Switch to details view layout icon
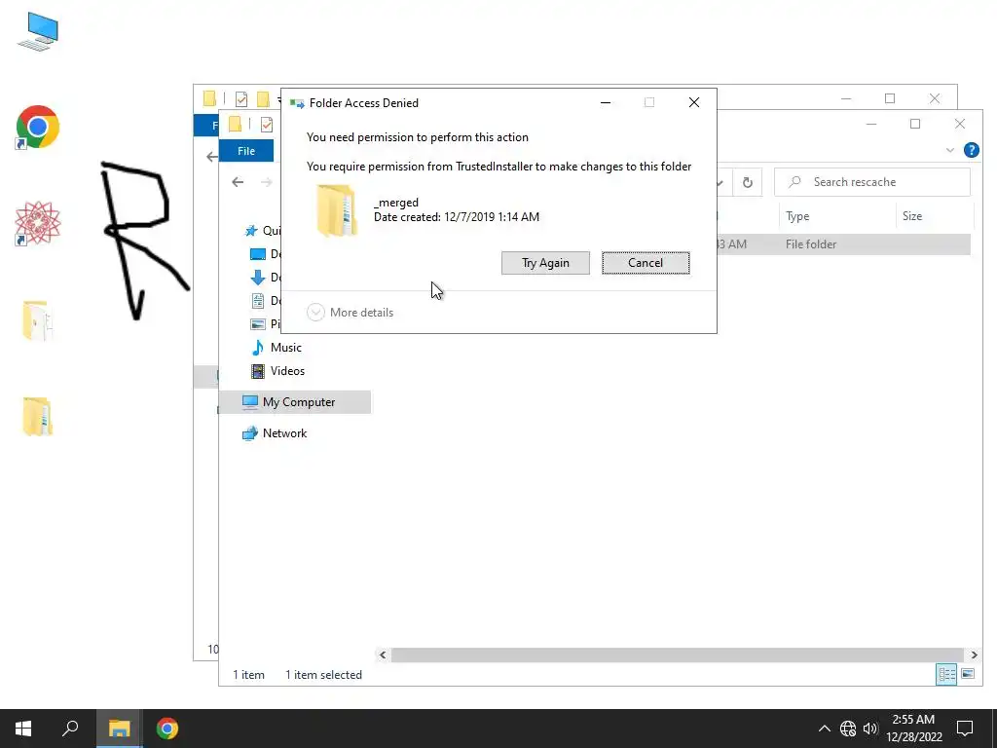The height and width of the screenshot is (748, 997). 946,674
